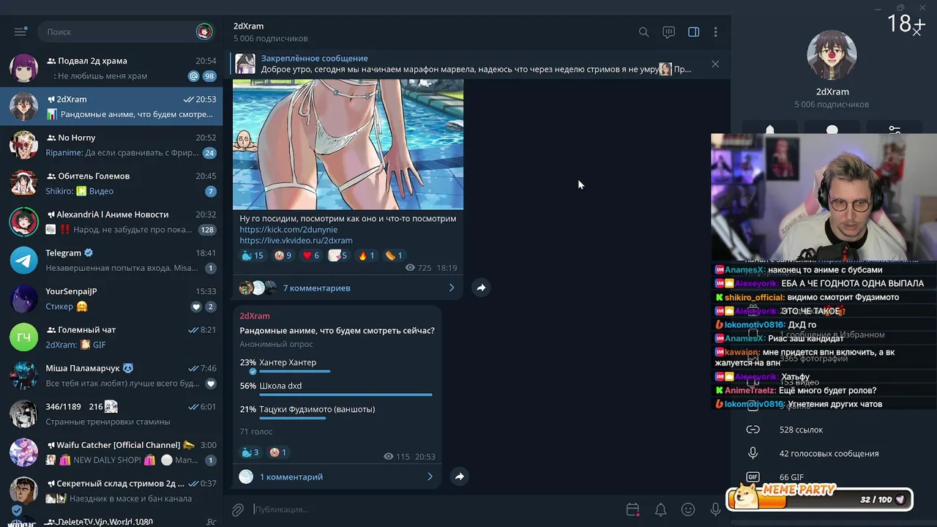Open 1 комментарий under poll

click(291, 476)
